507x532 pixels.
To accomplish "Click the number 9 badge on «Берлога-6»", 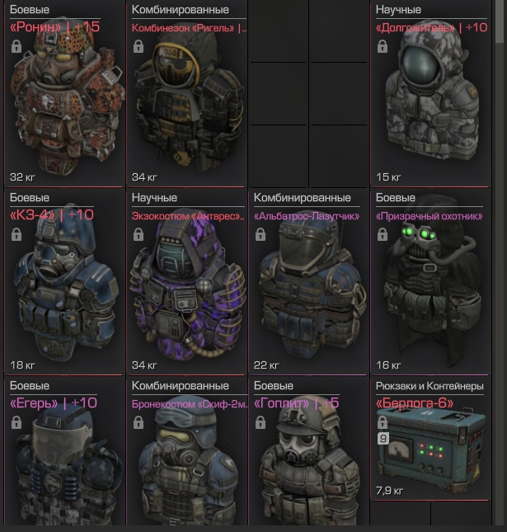I will point(383,439).
